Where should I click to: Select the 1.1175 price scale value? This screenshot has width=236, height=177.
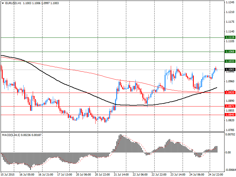click(x=230, y=22)
